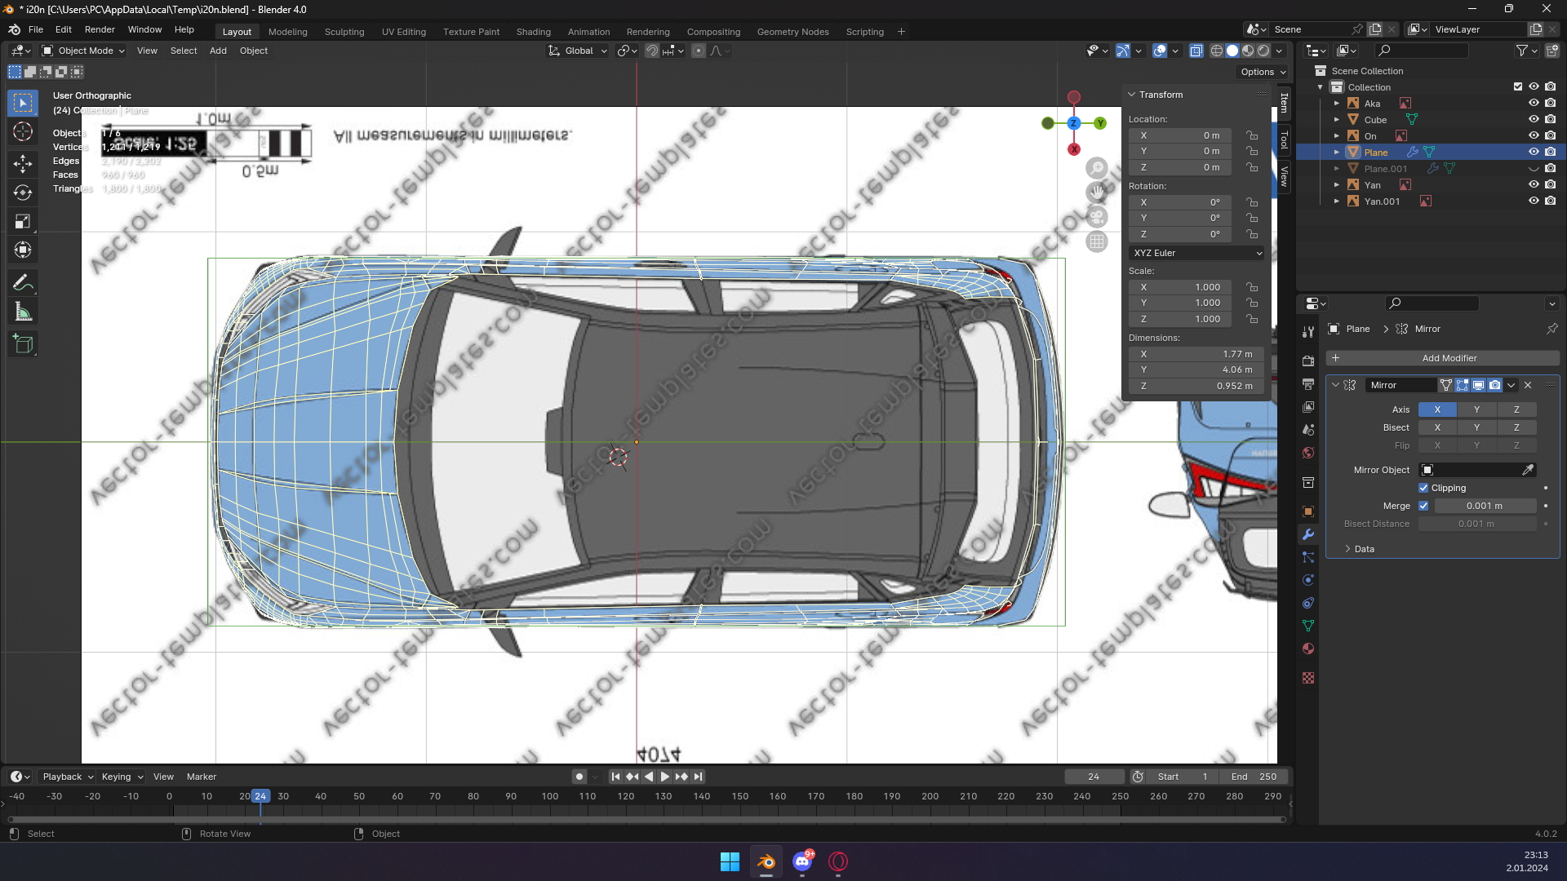Open the Material properties tab icon
1567x881 pixels.
[1308, 649]
